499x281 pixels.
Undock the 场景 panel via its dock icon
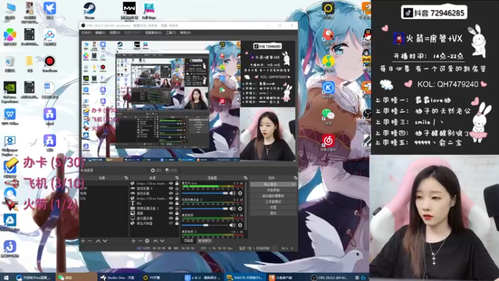coord(126,178)
